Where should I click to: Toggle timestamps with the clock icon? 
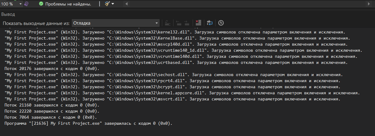pyautogui.click(x=221, y=23)
